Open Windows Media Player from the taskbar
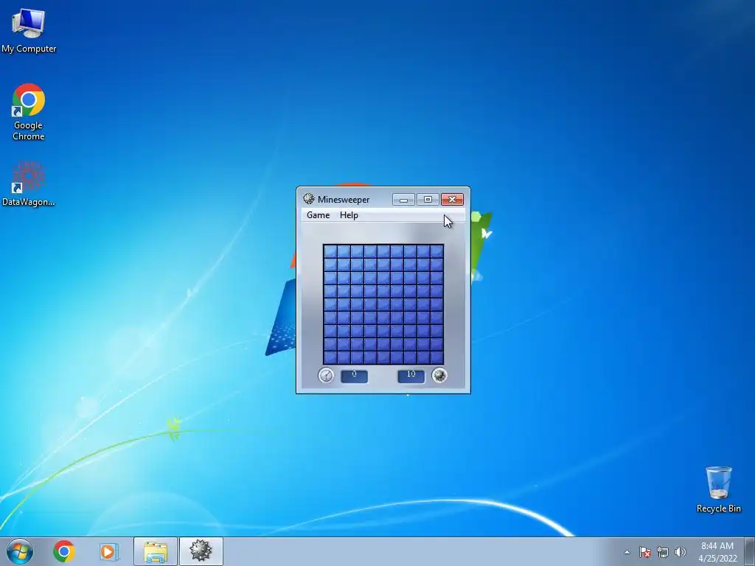Viewport: 755px width, 566px height. coord(109,551)
